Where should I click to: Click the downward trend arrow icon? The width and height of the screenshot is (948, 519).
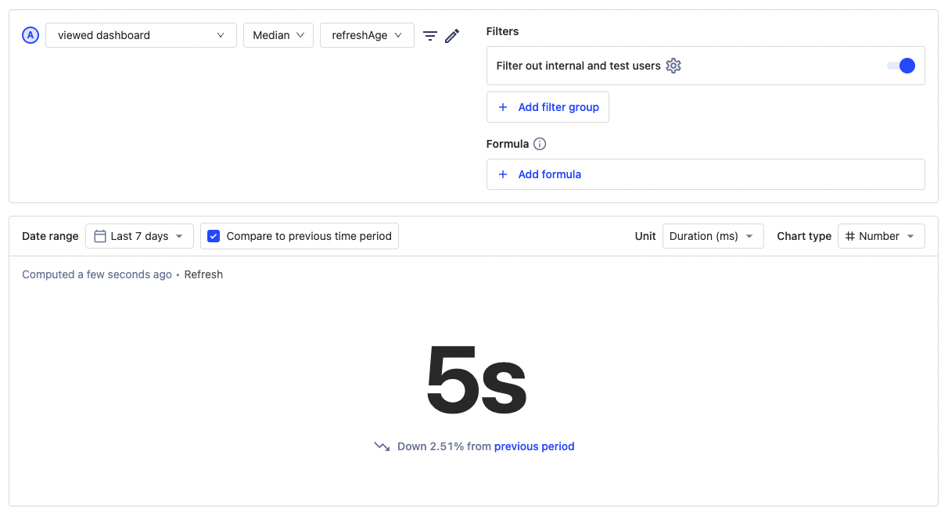[x=381, y=446]
